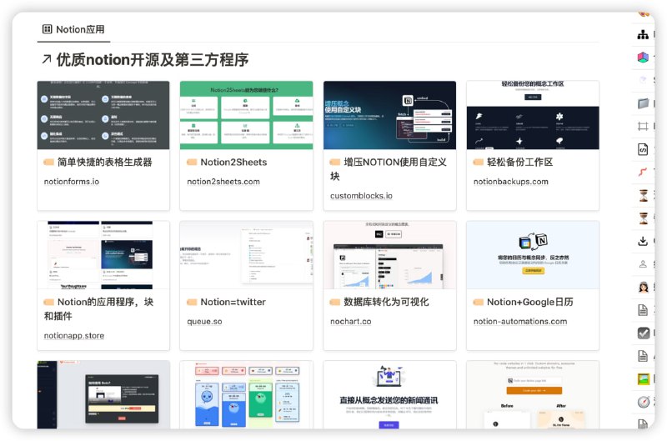Open the Notion的应用程序，块和插件 card thumbnail
This screenshot has height=441, width=667.
coord(103,255)
